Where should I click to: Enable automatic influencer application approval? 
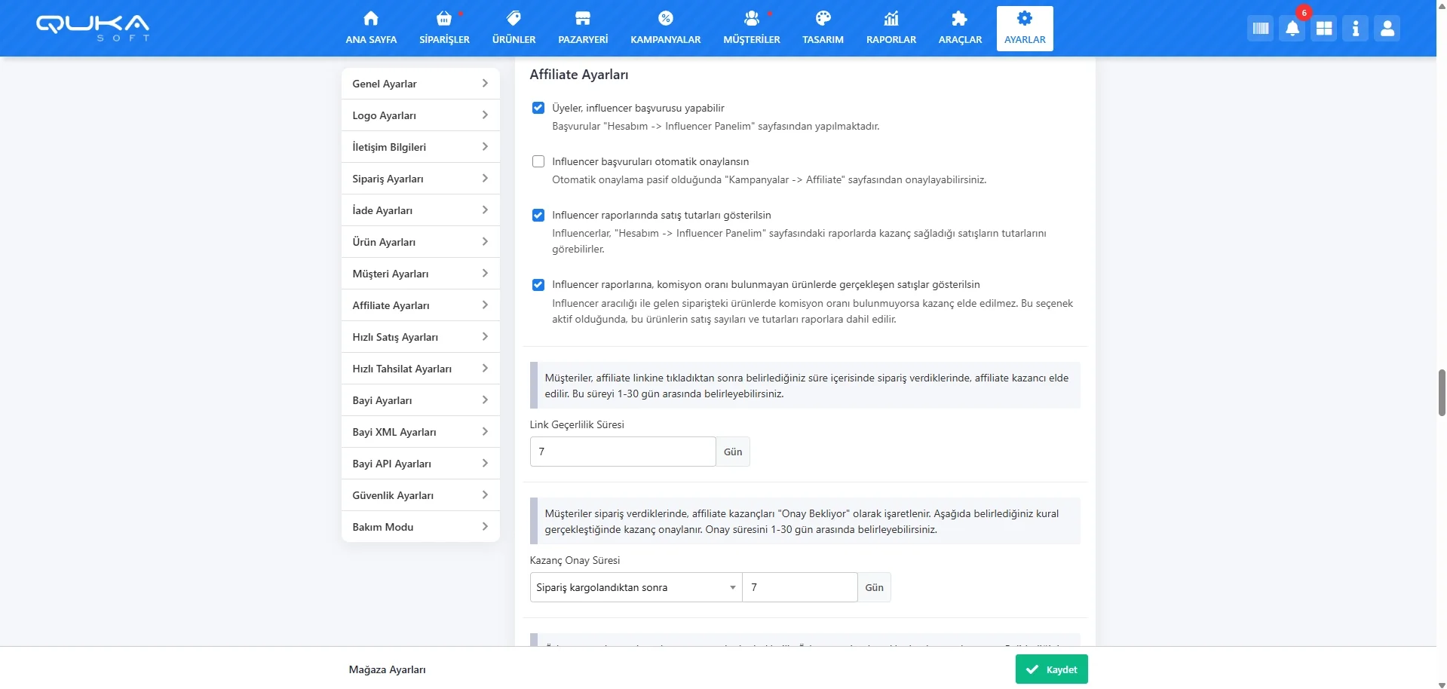[538, 161]
